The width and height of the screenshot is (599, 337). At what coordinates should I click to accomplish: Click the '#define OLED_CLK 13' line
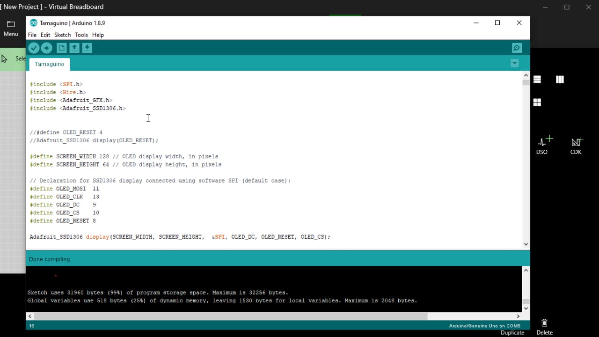click(x=65, y=197)
